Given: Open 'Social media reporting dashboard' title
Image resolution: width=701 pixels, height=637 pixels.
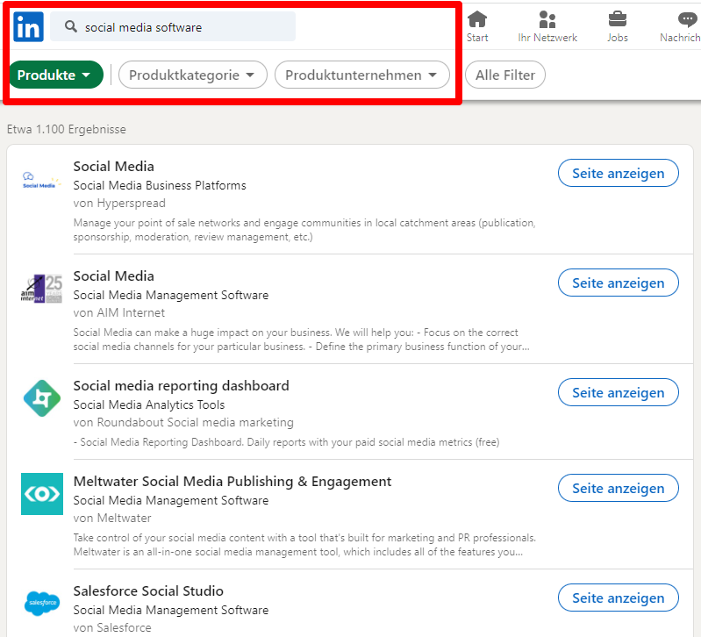Looking at the screenshot, I should [181, 386].
